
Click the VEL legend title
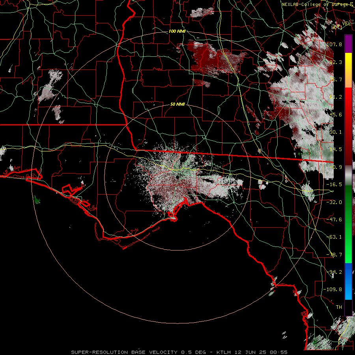click(346, 24)
